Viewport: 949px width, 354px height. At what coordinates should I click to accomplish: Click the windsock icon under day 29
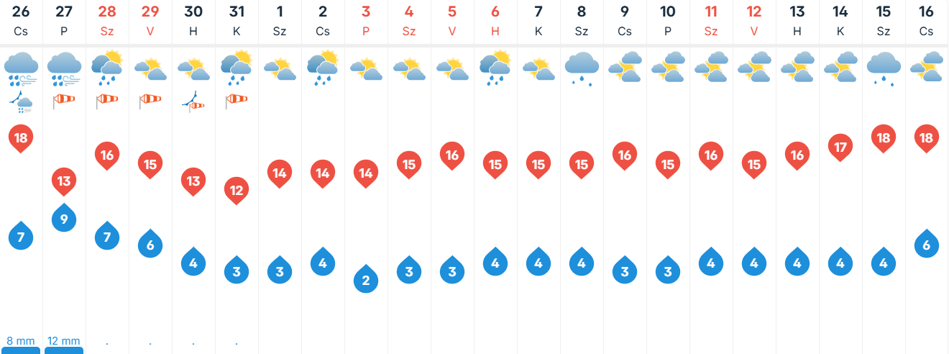[150, 99]
